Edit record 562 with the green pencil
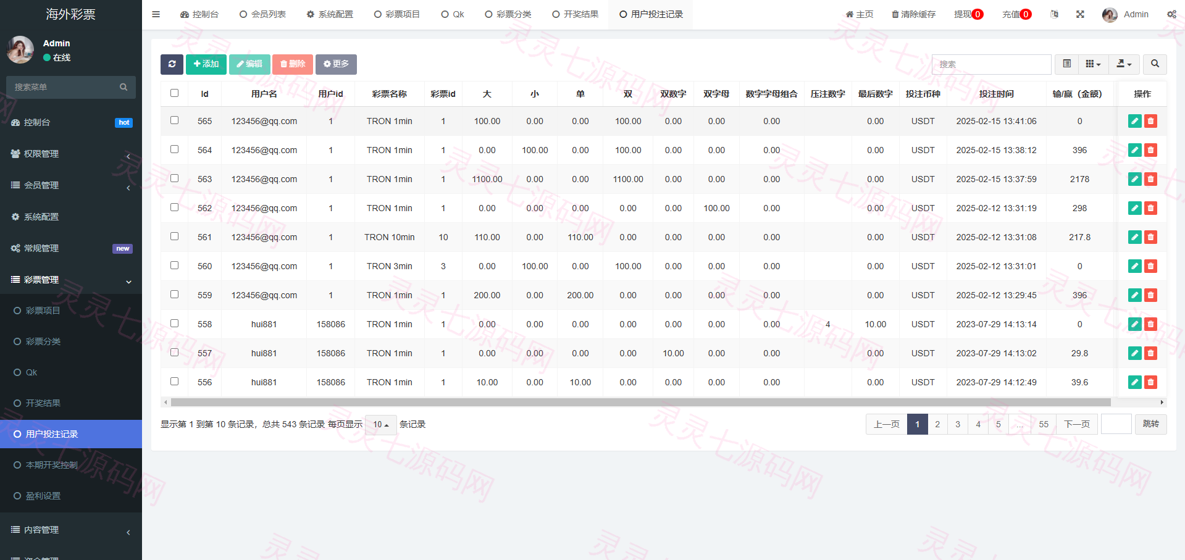The image size is (1185, 560). [1135, 208]
